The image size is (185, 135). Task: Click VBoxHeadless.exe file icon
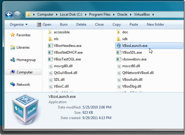tap(50, 46)
